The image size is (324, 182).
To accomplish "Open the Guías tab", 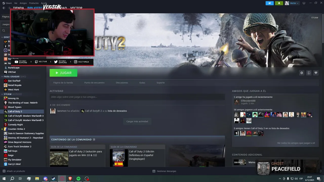I will tap(142, 83).
